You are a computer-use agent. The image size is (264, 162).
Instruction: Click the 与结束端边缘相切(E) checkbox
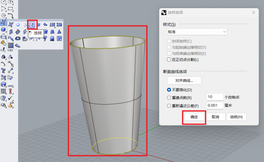coord(169,53)
